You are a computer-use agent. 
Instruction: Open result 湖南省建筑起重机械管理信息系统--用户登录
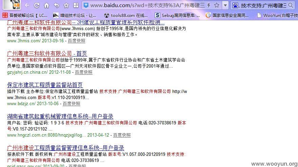click(60, 116)
